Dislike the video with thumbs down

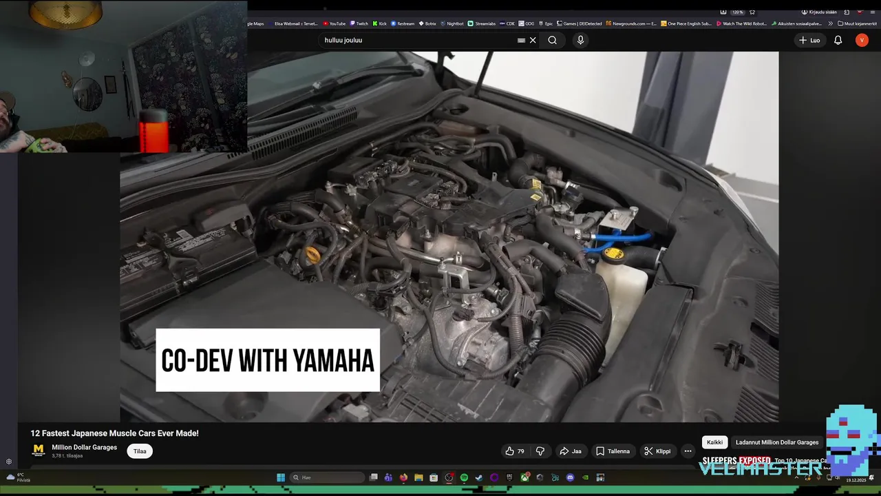540,451
